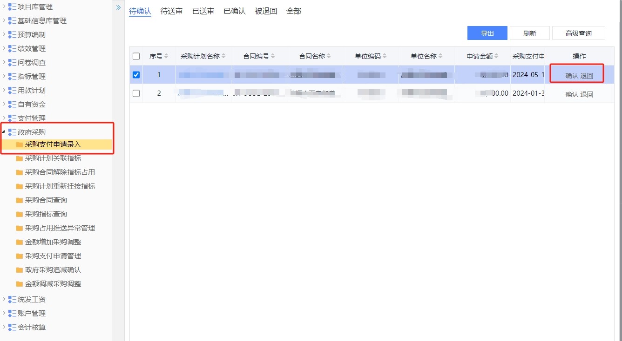
Task: Expand the 基础信息库管理 tree node arrow
Action: (x=4, y=20)
